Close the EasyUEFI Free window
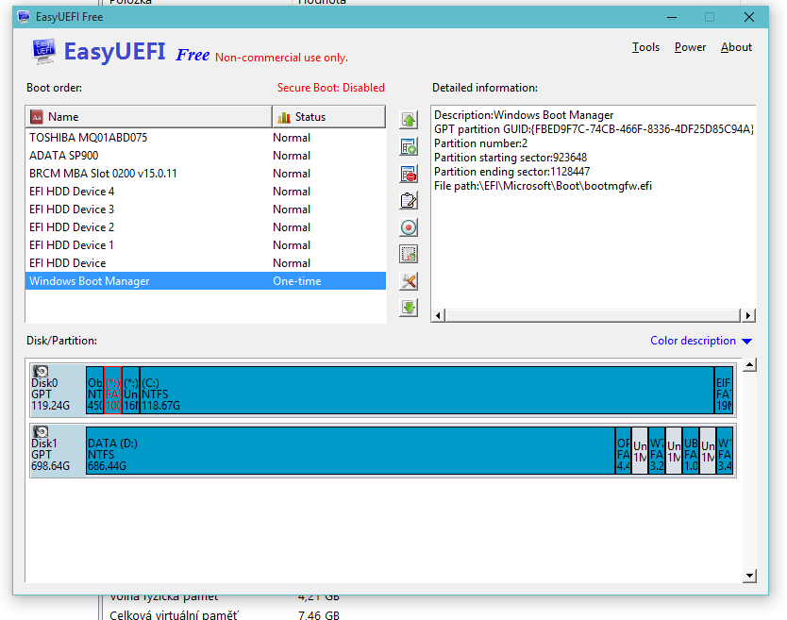The image size is (787, 620). pyautogui.click(x=749, y=17)
